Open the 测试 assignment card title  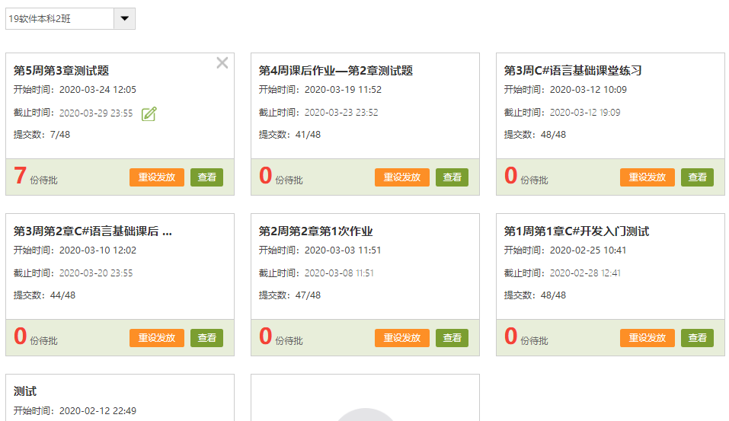pos(25,391)
